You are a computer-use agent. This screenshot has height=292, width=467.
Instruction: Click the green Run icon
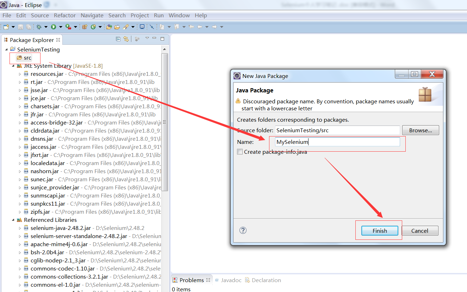54,27
